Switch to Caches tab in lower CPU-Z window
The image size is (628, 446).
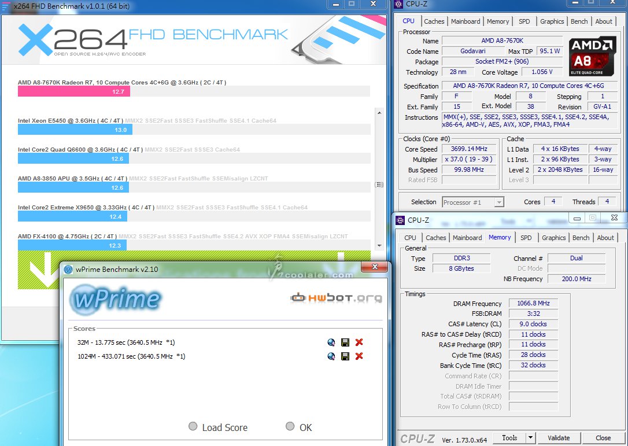point(436,238)
